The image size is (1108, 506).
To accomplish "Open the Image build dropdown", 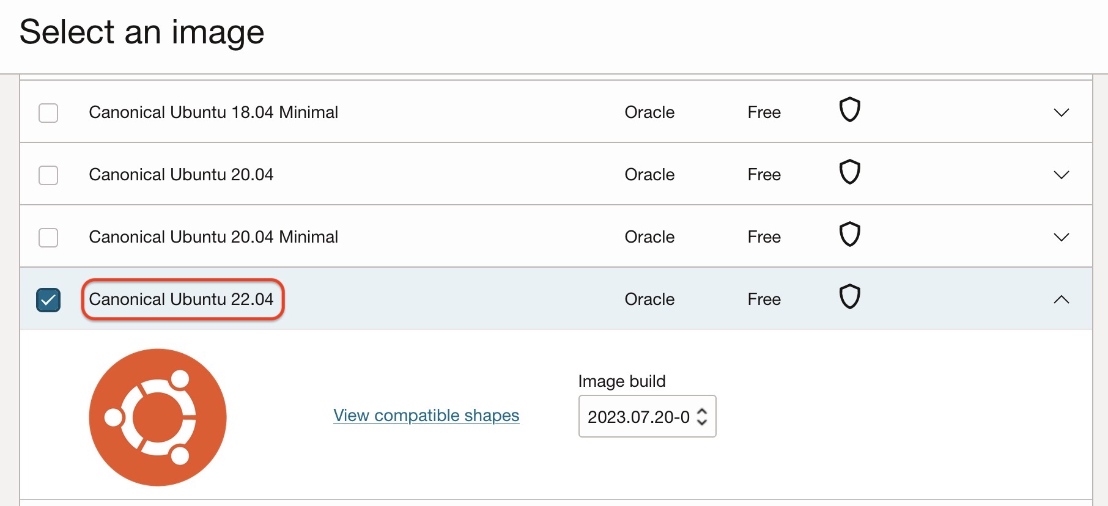I will [x=647, y=416].
